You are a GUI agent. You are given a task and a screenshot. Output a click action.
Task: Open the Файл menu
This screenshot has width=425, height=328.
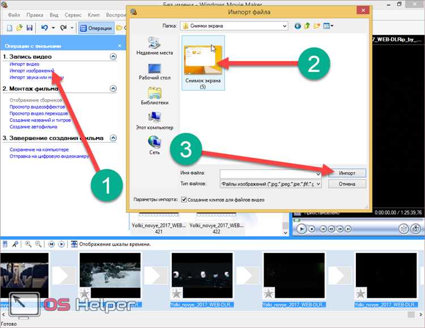[14, 15]
